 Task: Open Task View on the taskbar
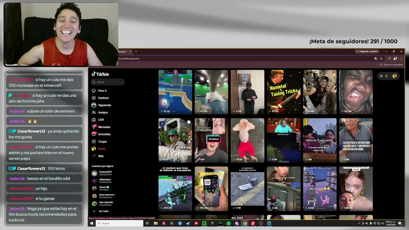[147, 223]
